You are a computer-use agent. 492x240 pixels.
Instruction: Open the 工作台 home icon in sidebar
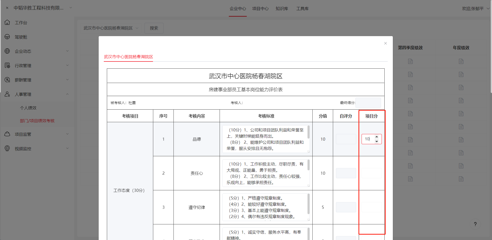(x=7, y=23)
